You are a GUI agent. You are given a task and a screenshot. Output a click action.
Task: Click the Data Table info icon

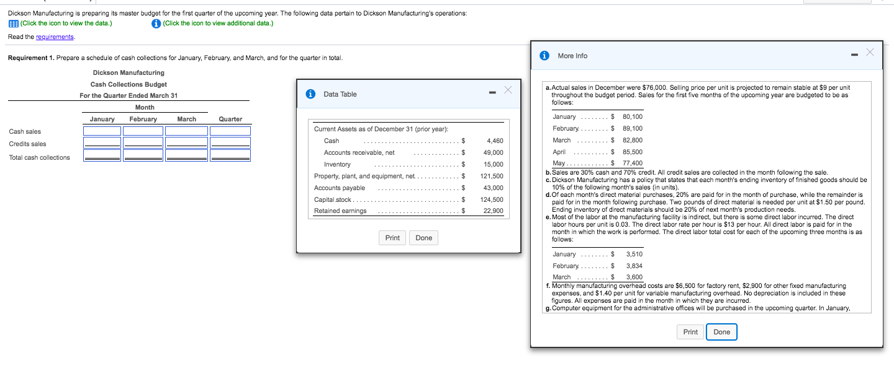pos(312,94)
